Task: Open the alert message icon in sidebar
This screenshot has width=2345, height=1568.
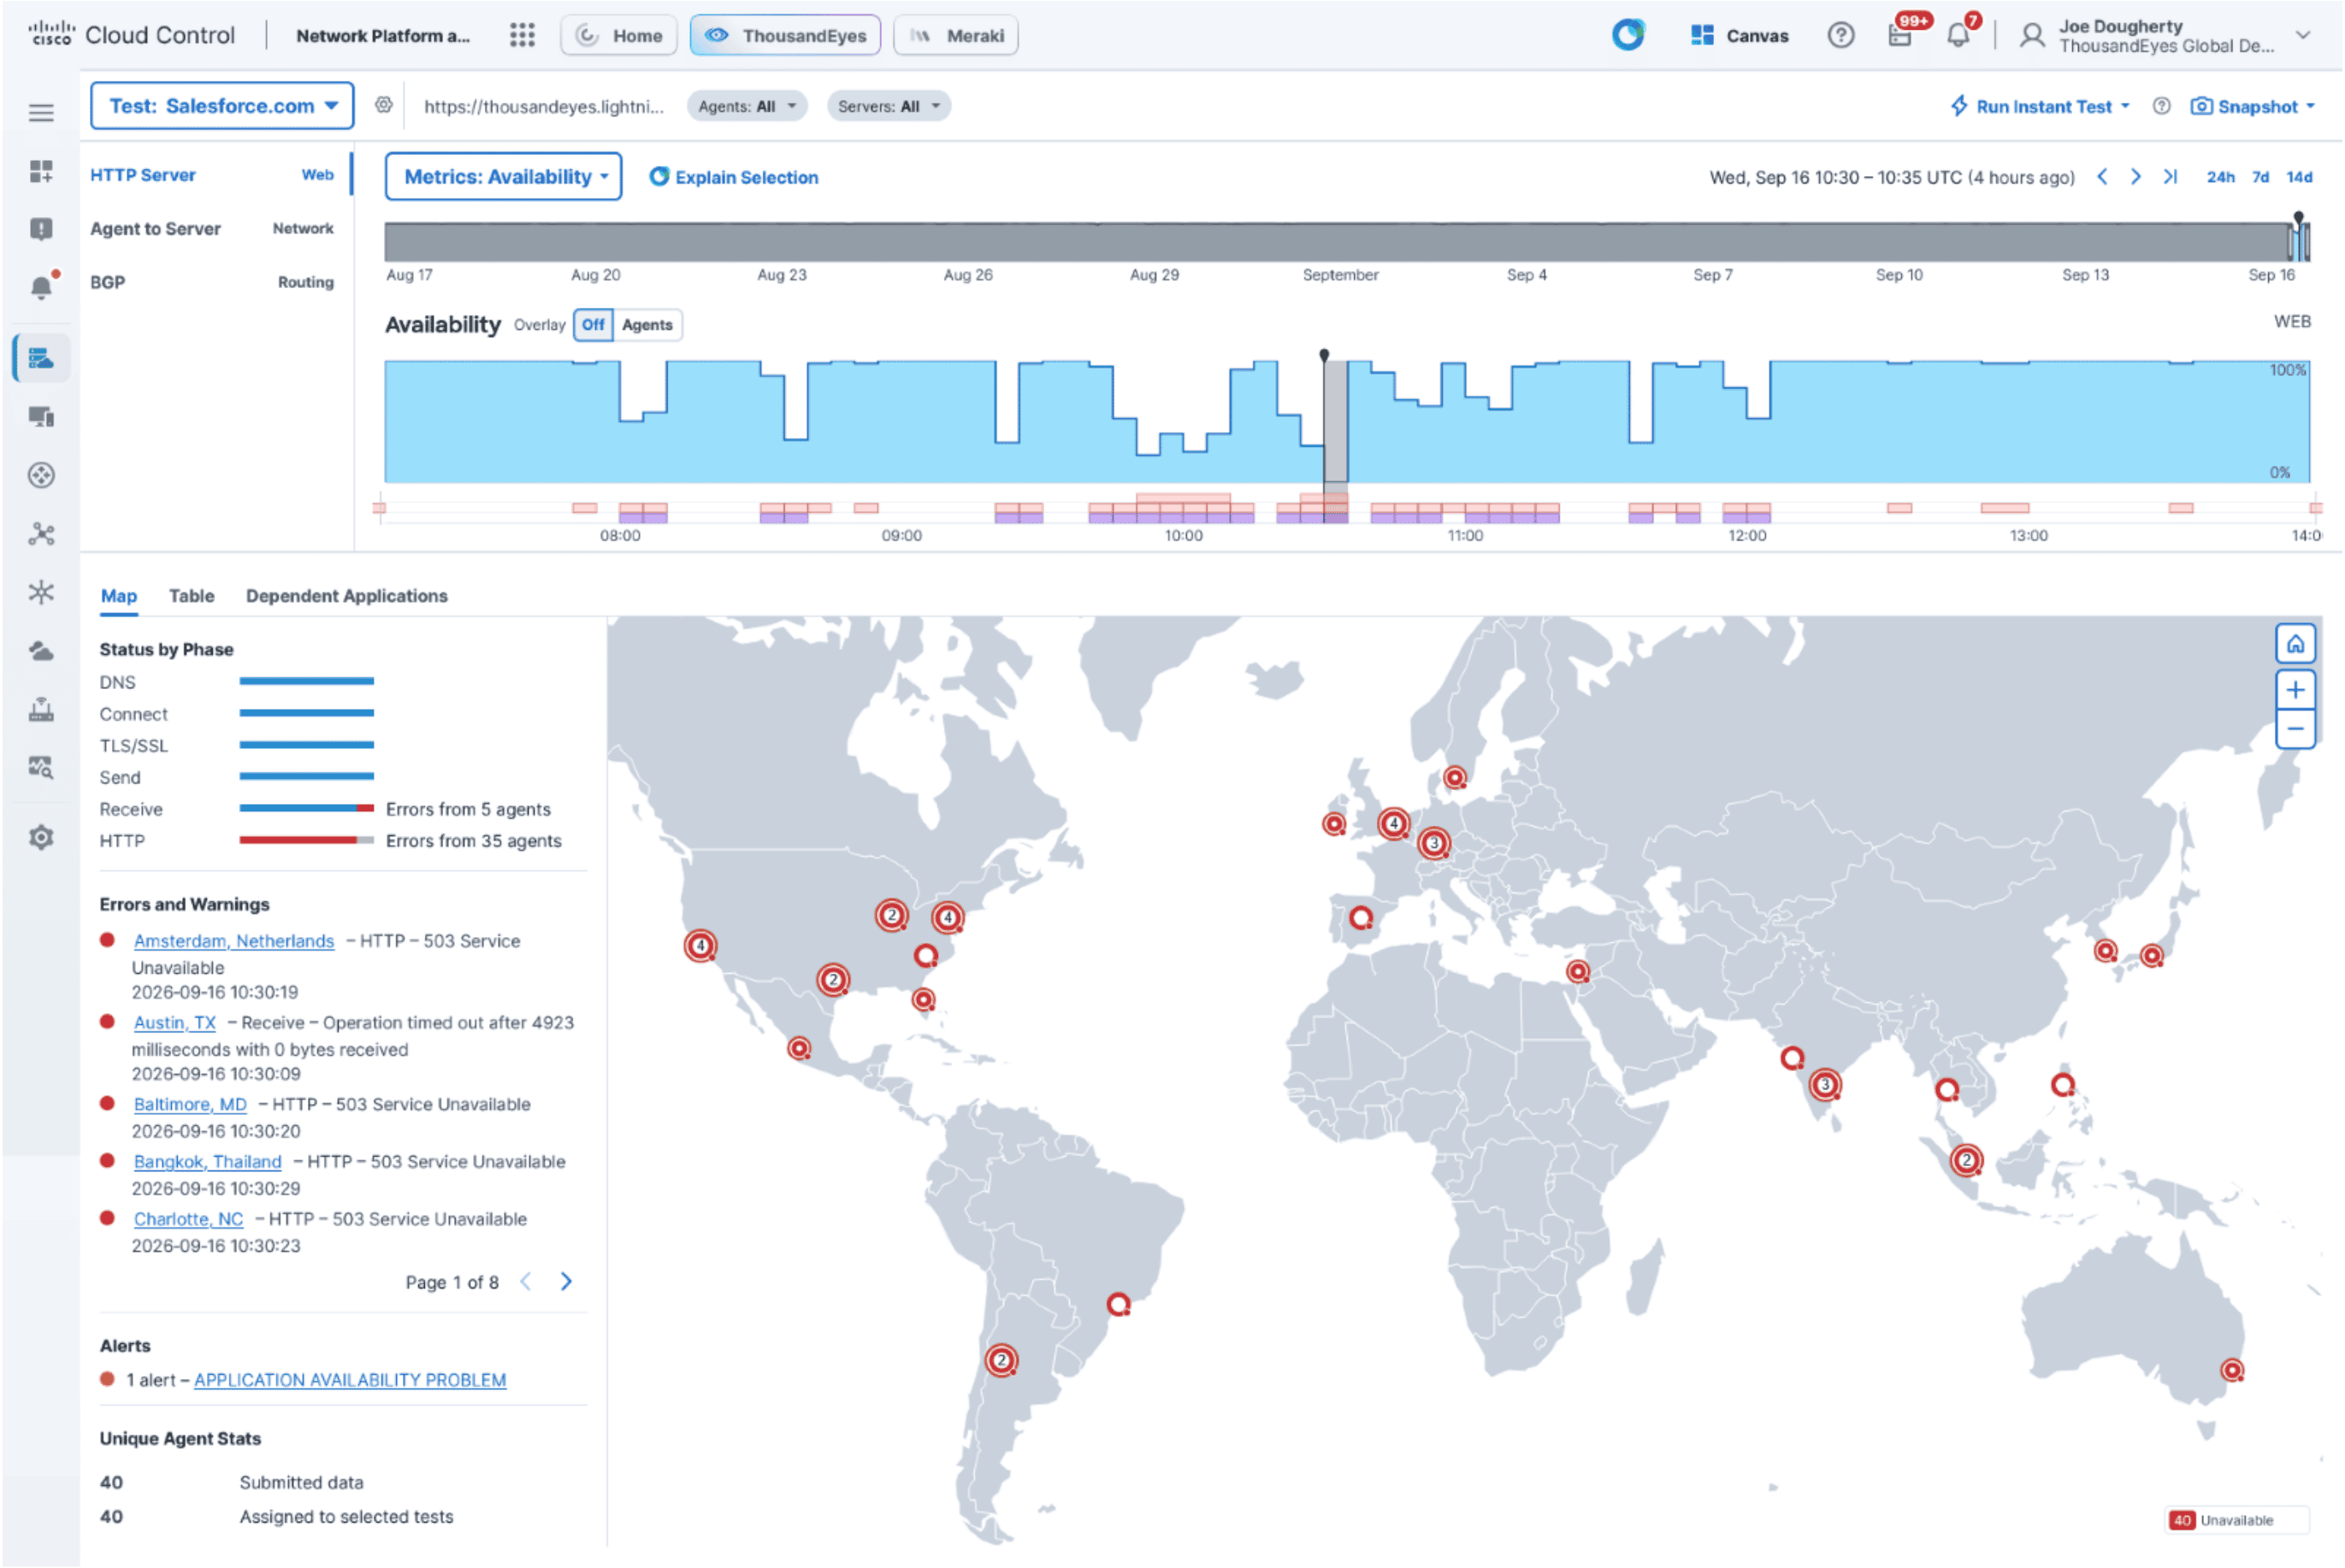Action: tap(41, 229)
